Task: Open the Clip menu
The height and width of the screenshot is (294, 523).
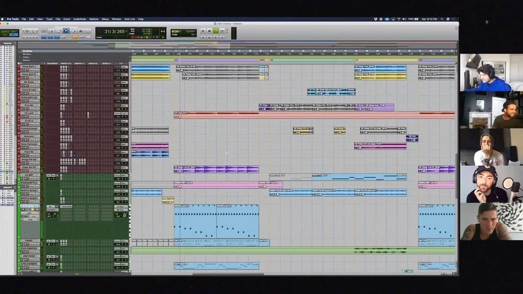Action: pyautogui.click(x=58, y=19)
